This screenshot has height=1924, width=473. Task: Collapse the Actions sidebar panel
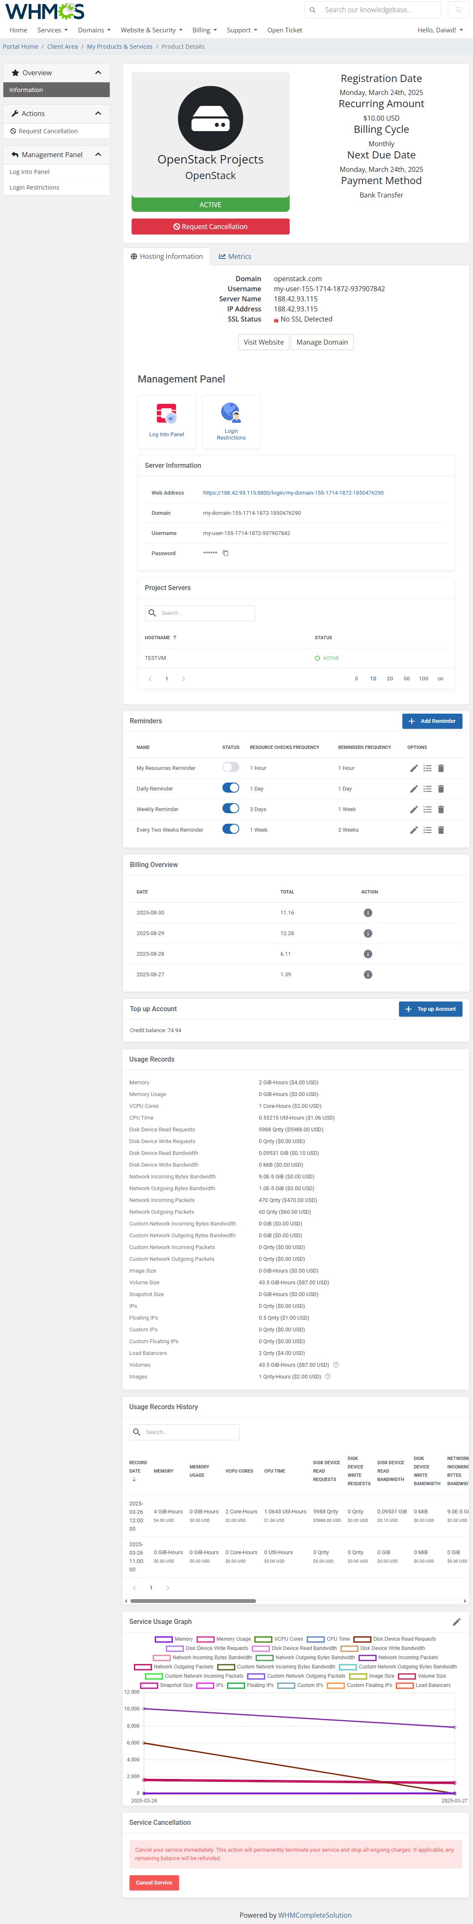[x=98, y=113]
